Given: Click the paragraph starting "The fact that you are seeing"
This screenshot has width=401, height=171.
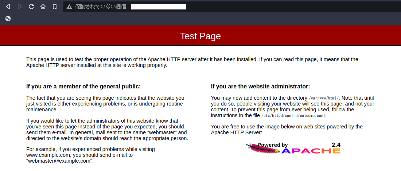Looking at the screenshot, I should (x=105, y=104).
